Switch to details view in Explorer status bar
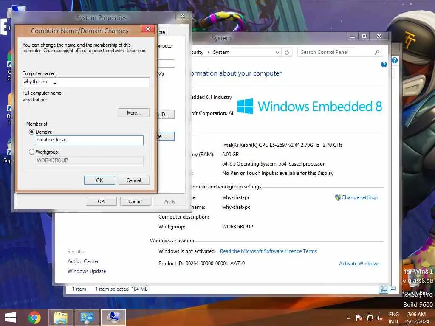 (x=384, y=289)
